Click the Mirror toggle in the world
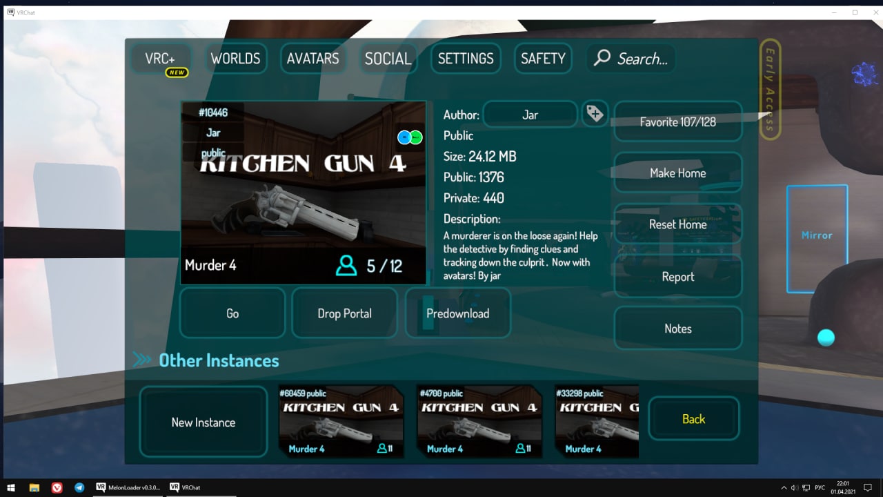The width and height of the screenshot is (883, 497). [x=817, y=238]
